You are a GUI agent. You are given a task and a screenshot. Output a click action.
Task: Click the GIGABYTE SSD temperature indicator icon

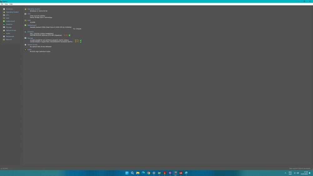pos(80,40)
